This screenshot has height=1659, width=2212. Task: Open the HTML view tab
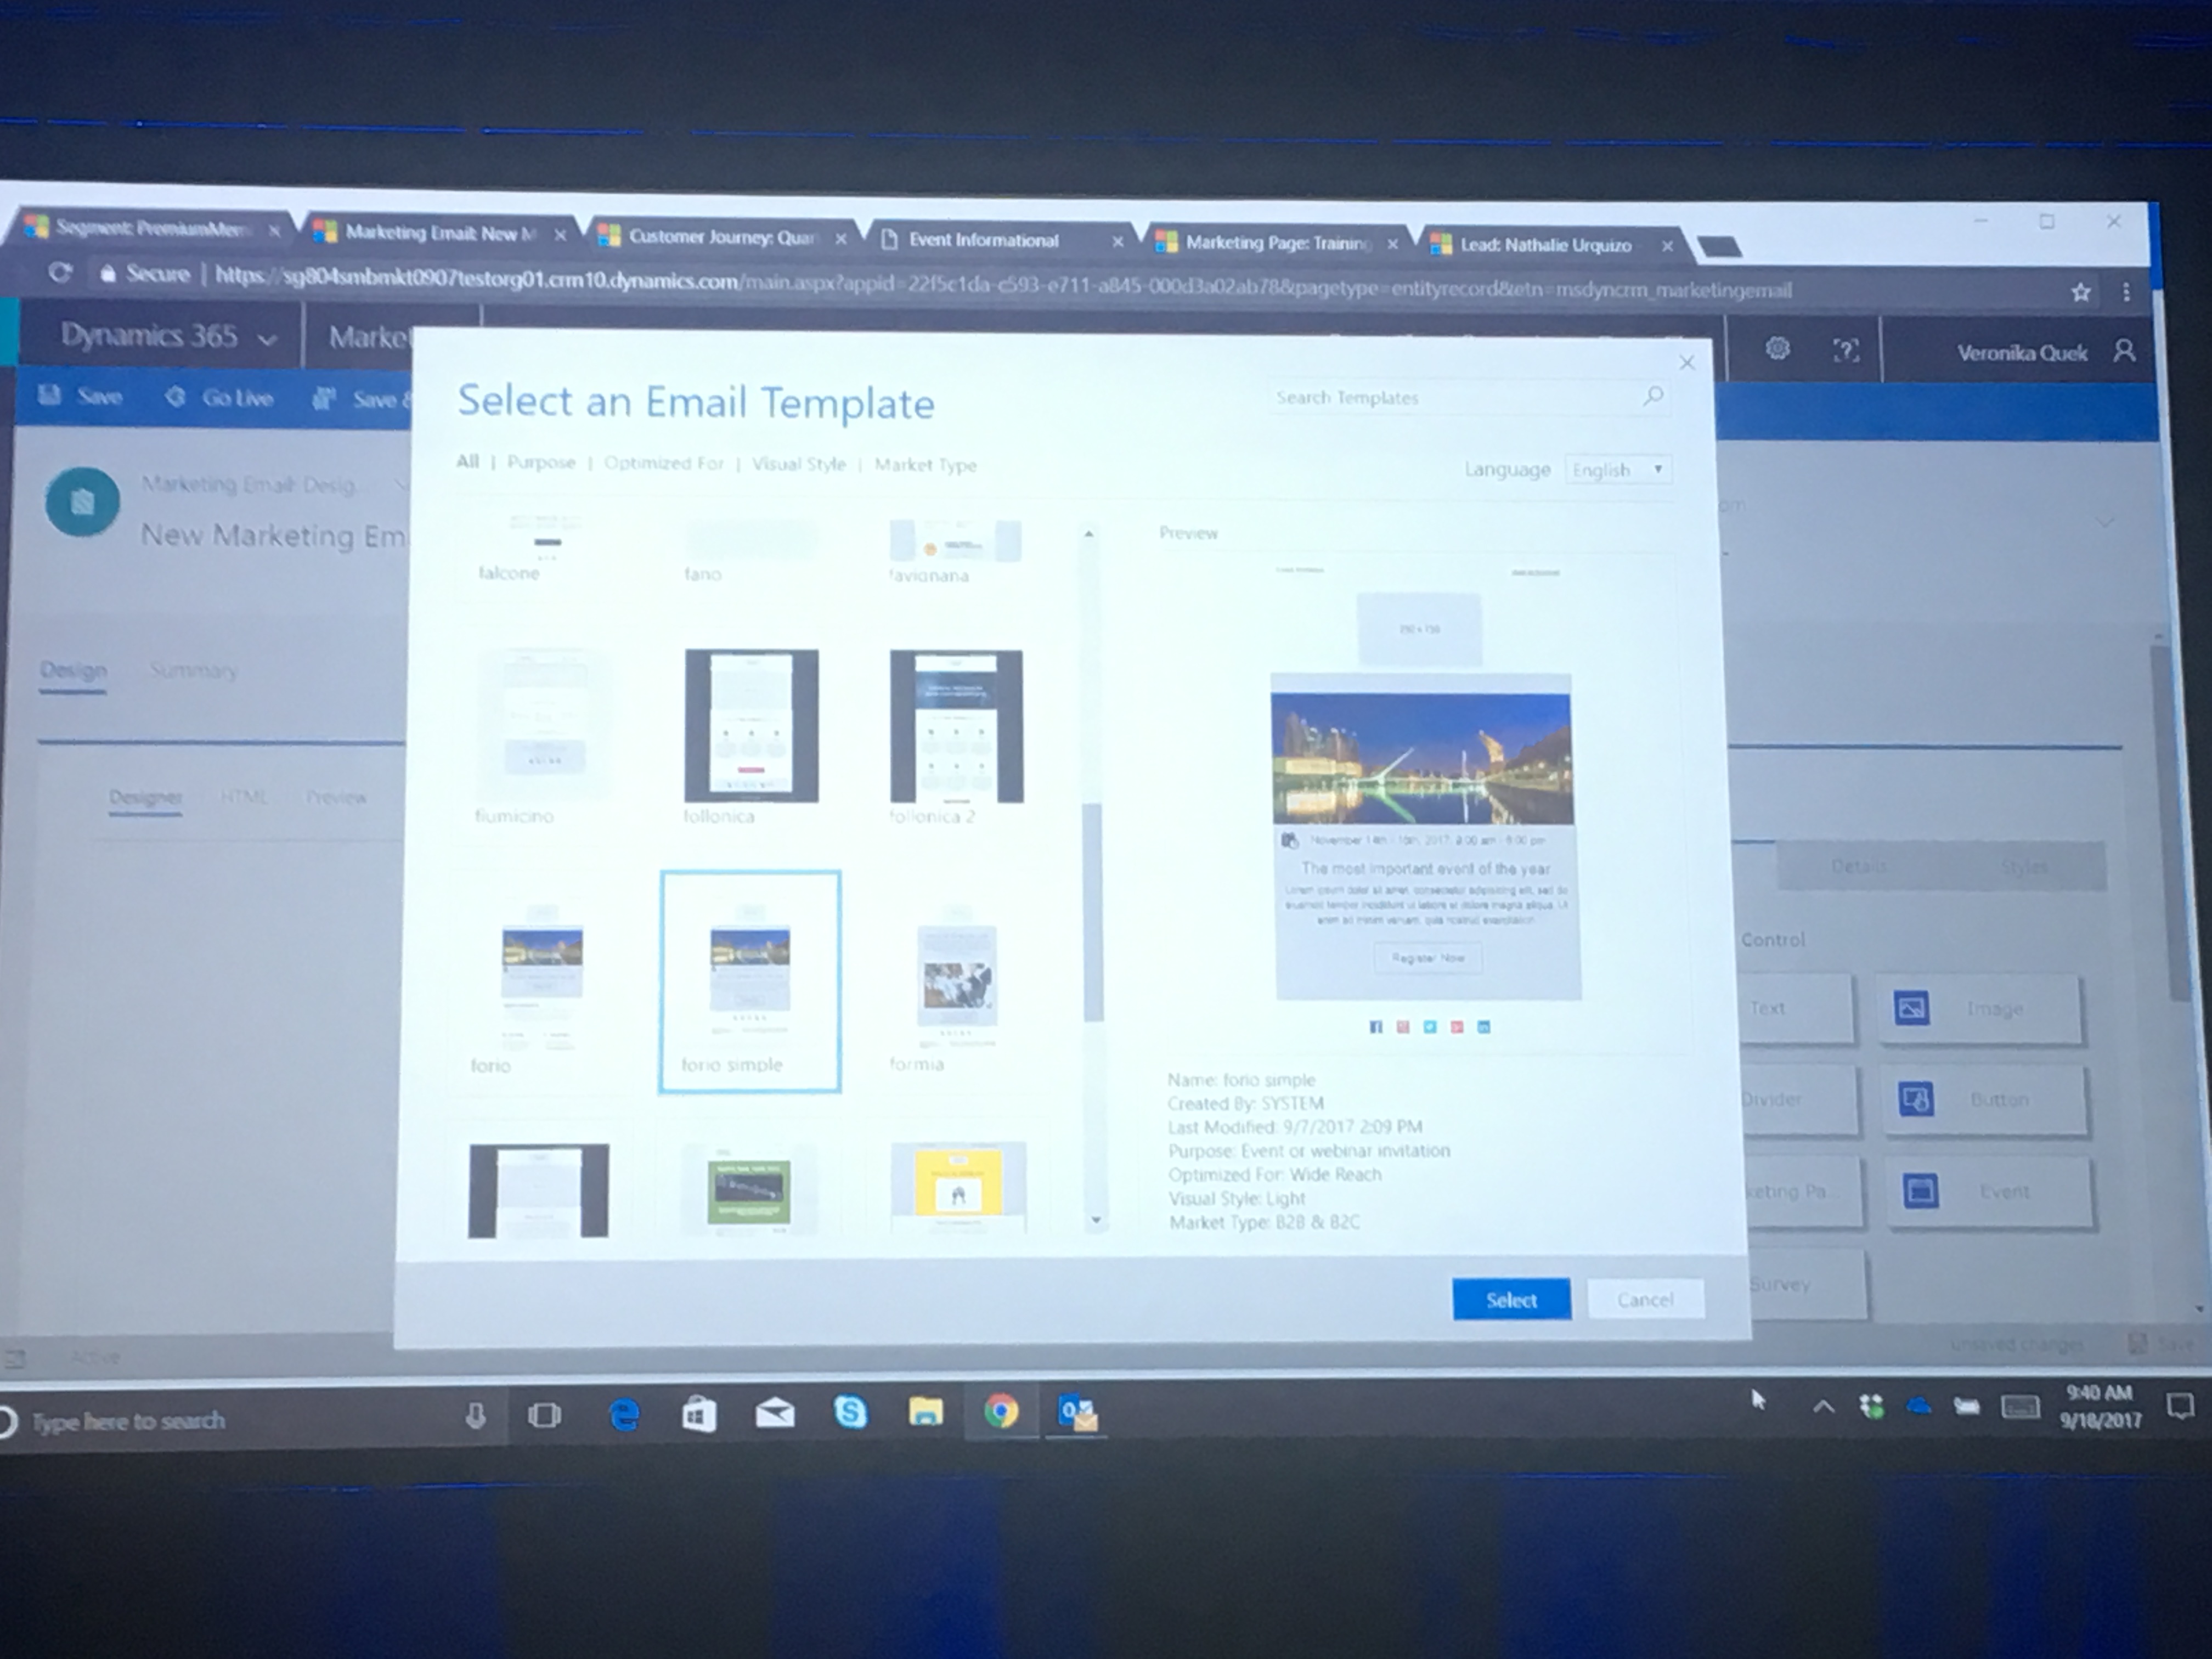pyautogui.click(x=243, y=797)
